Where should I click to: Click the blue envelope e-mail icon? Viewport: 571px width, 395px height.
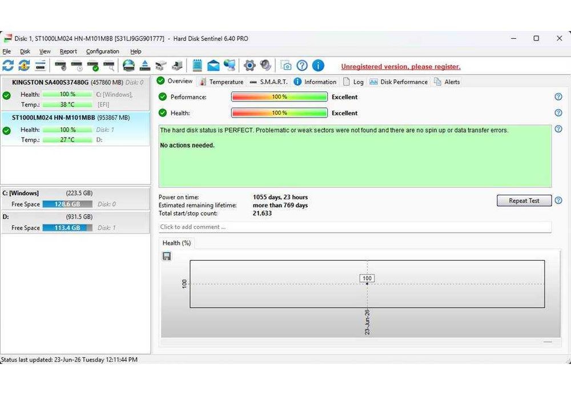point(214,66)
